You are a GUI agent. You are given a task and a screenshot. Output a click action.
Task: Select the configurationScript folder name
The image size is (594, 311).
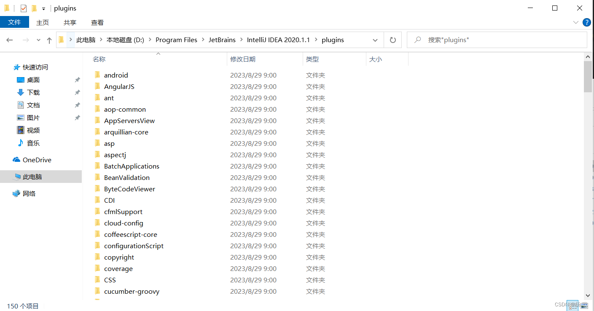coord(134,246)
